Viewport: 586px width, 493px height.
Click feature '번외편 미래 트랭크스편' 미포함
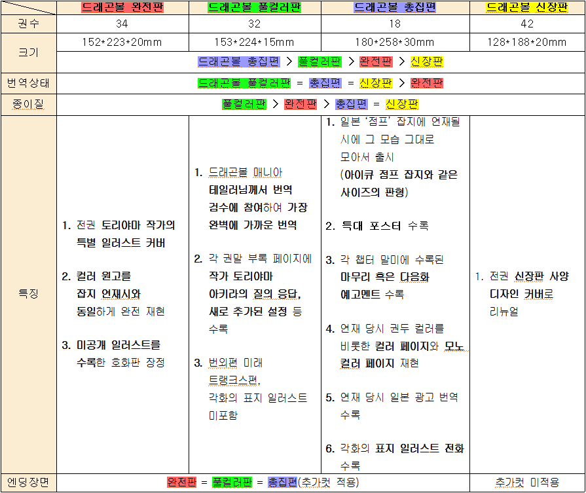pos(251,389)
